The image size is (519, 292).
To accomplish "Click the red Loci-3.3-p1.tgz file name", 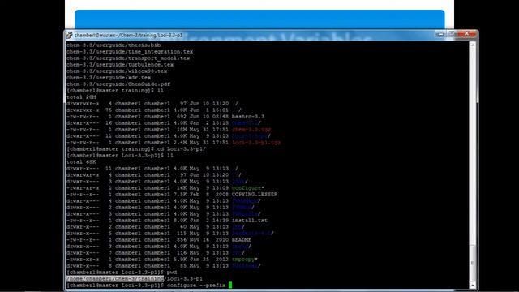I will [256, 143].
